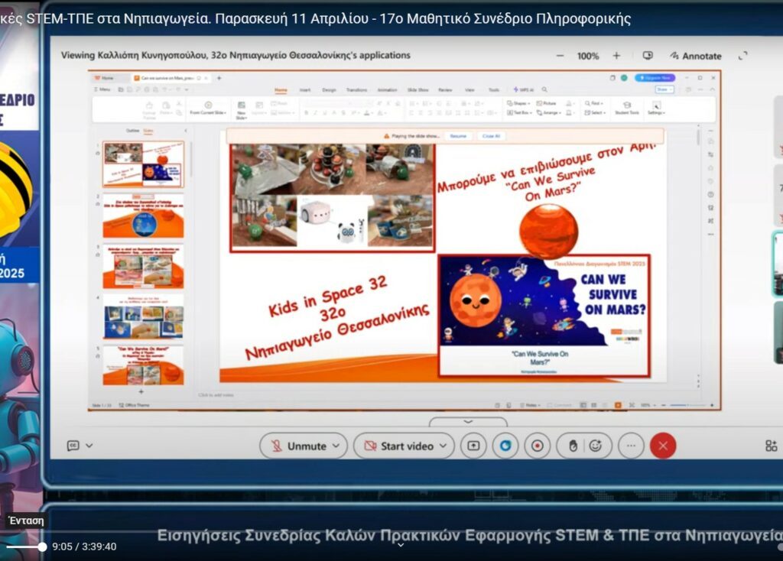Click the New Slide icon
Viewport: 783px width, 561px height.
(x=241, y=105)
